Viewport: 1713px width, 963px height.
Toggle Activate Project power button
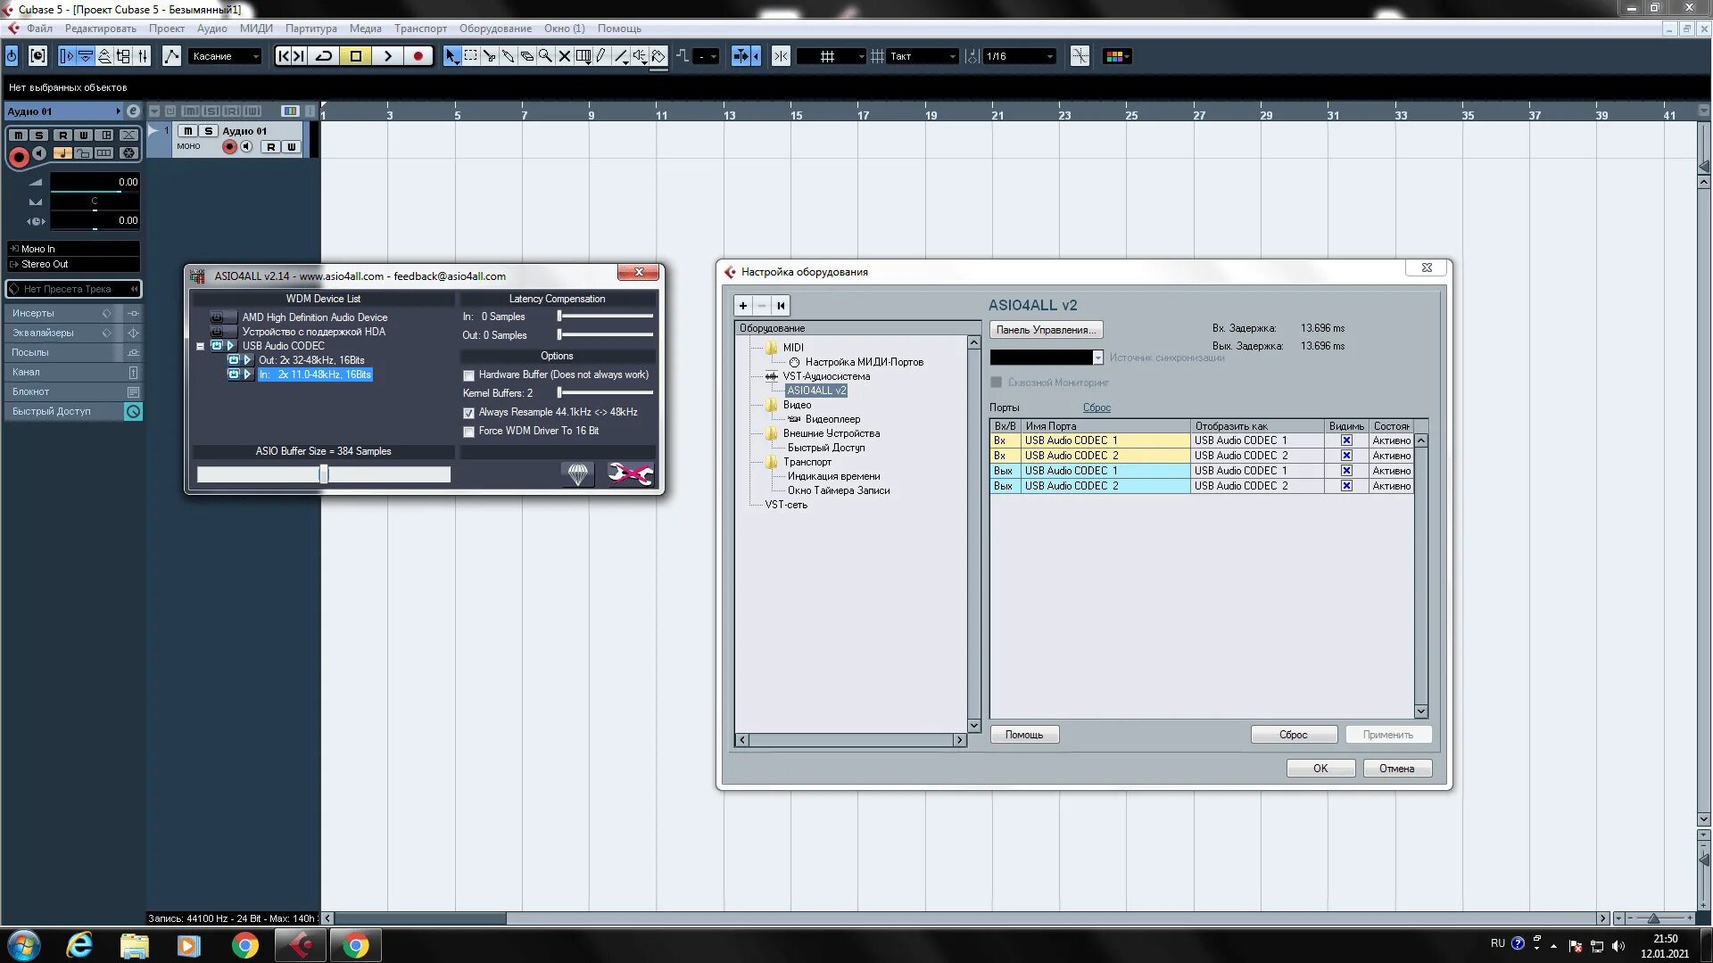[12, 56]
